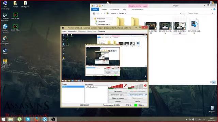The width and height of the screenshot is (218, 122).
Task: Open 'Игровой центр@Mail' desktop shortcut
Action: (5, 40)
